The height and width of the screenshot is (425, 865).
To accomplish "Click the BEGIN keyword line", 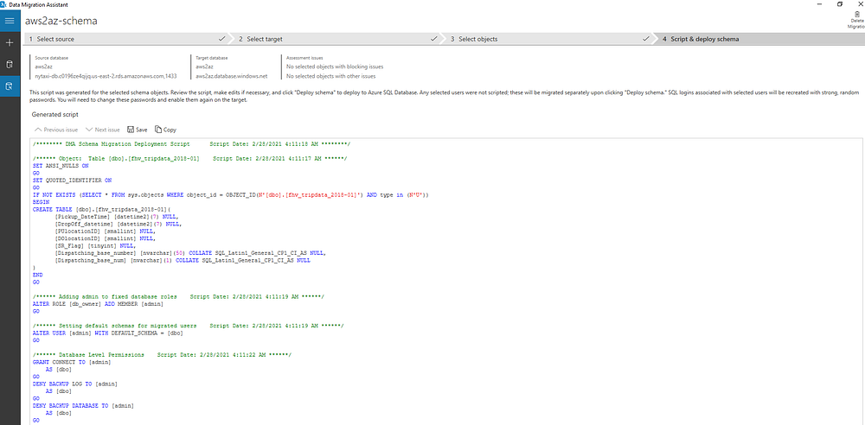I will pyautogui.click(x=42, y=202).
